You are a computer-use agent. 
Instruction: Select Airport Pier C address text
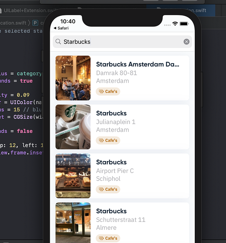115,171
